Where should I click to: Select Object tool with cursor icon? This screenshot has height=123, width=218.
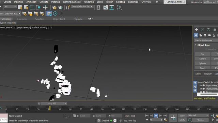20,8
